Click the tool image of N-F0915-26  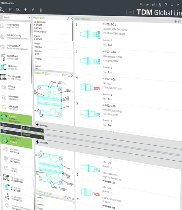point(90,61)
